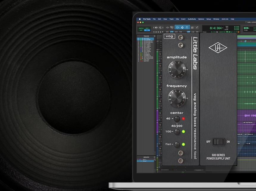Enable Spot edit mode

click(x=147, y=28)
